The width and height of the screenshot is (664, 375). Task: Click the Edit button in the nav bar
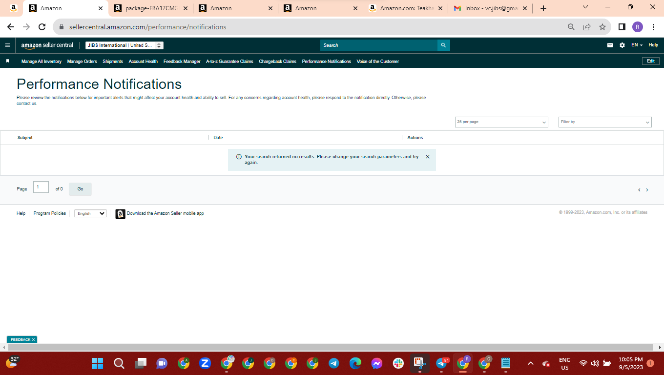click(x=651, y=61)
